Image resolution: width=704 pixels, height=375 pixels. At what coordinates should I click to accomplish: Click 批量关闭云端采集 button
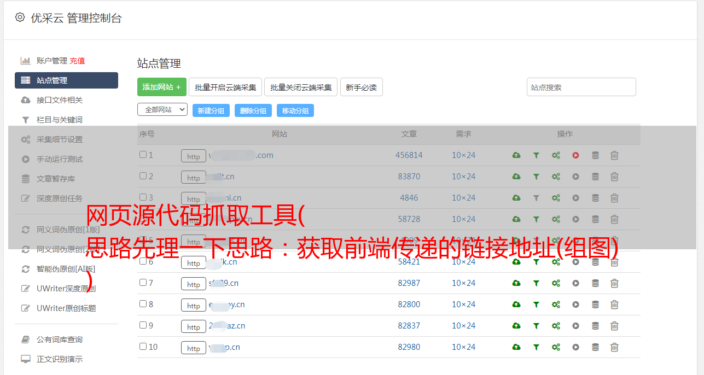pyautogui.click(x=301, y=87)
